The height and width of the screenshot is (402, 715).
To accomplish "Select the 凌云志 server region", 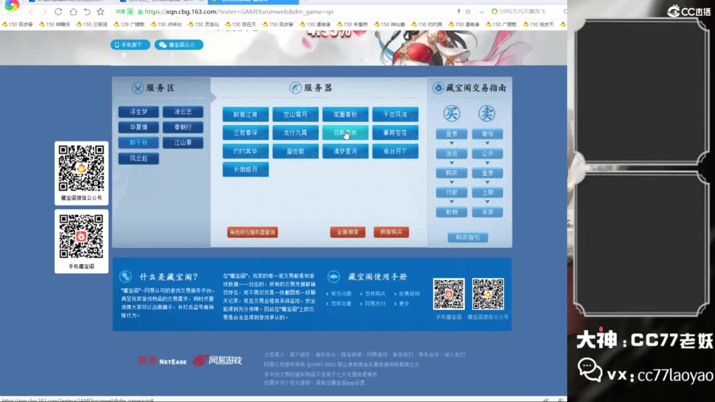I will (x=183, y=112).
